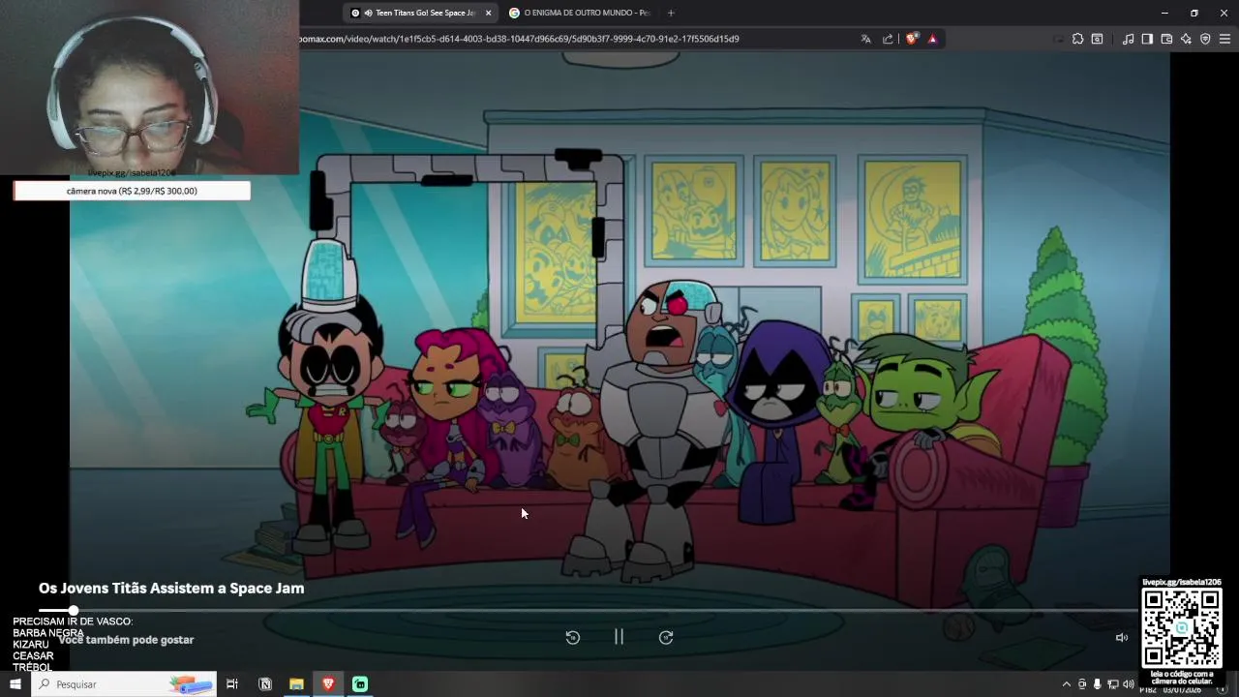Viewport: 1239px width, 697px height.
Task: Open Notion from the taskbar
Action: [264, 684]
